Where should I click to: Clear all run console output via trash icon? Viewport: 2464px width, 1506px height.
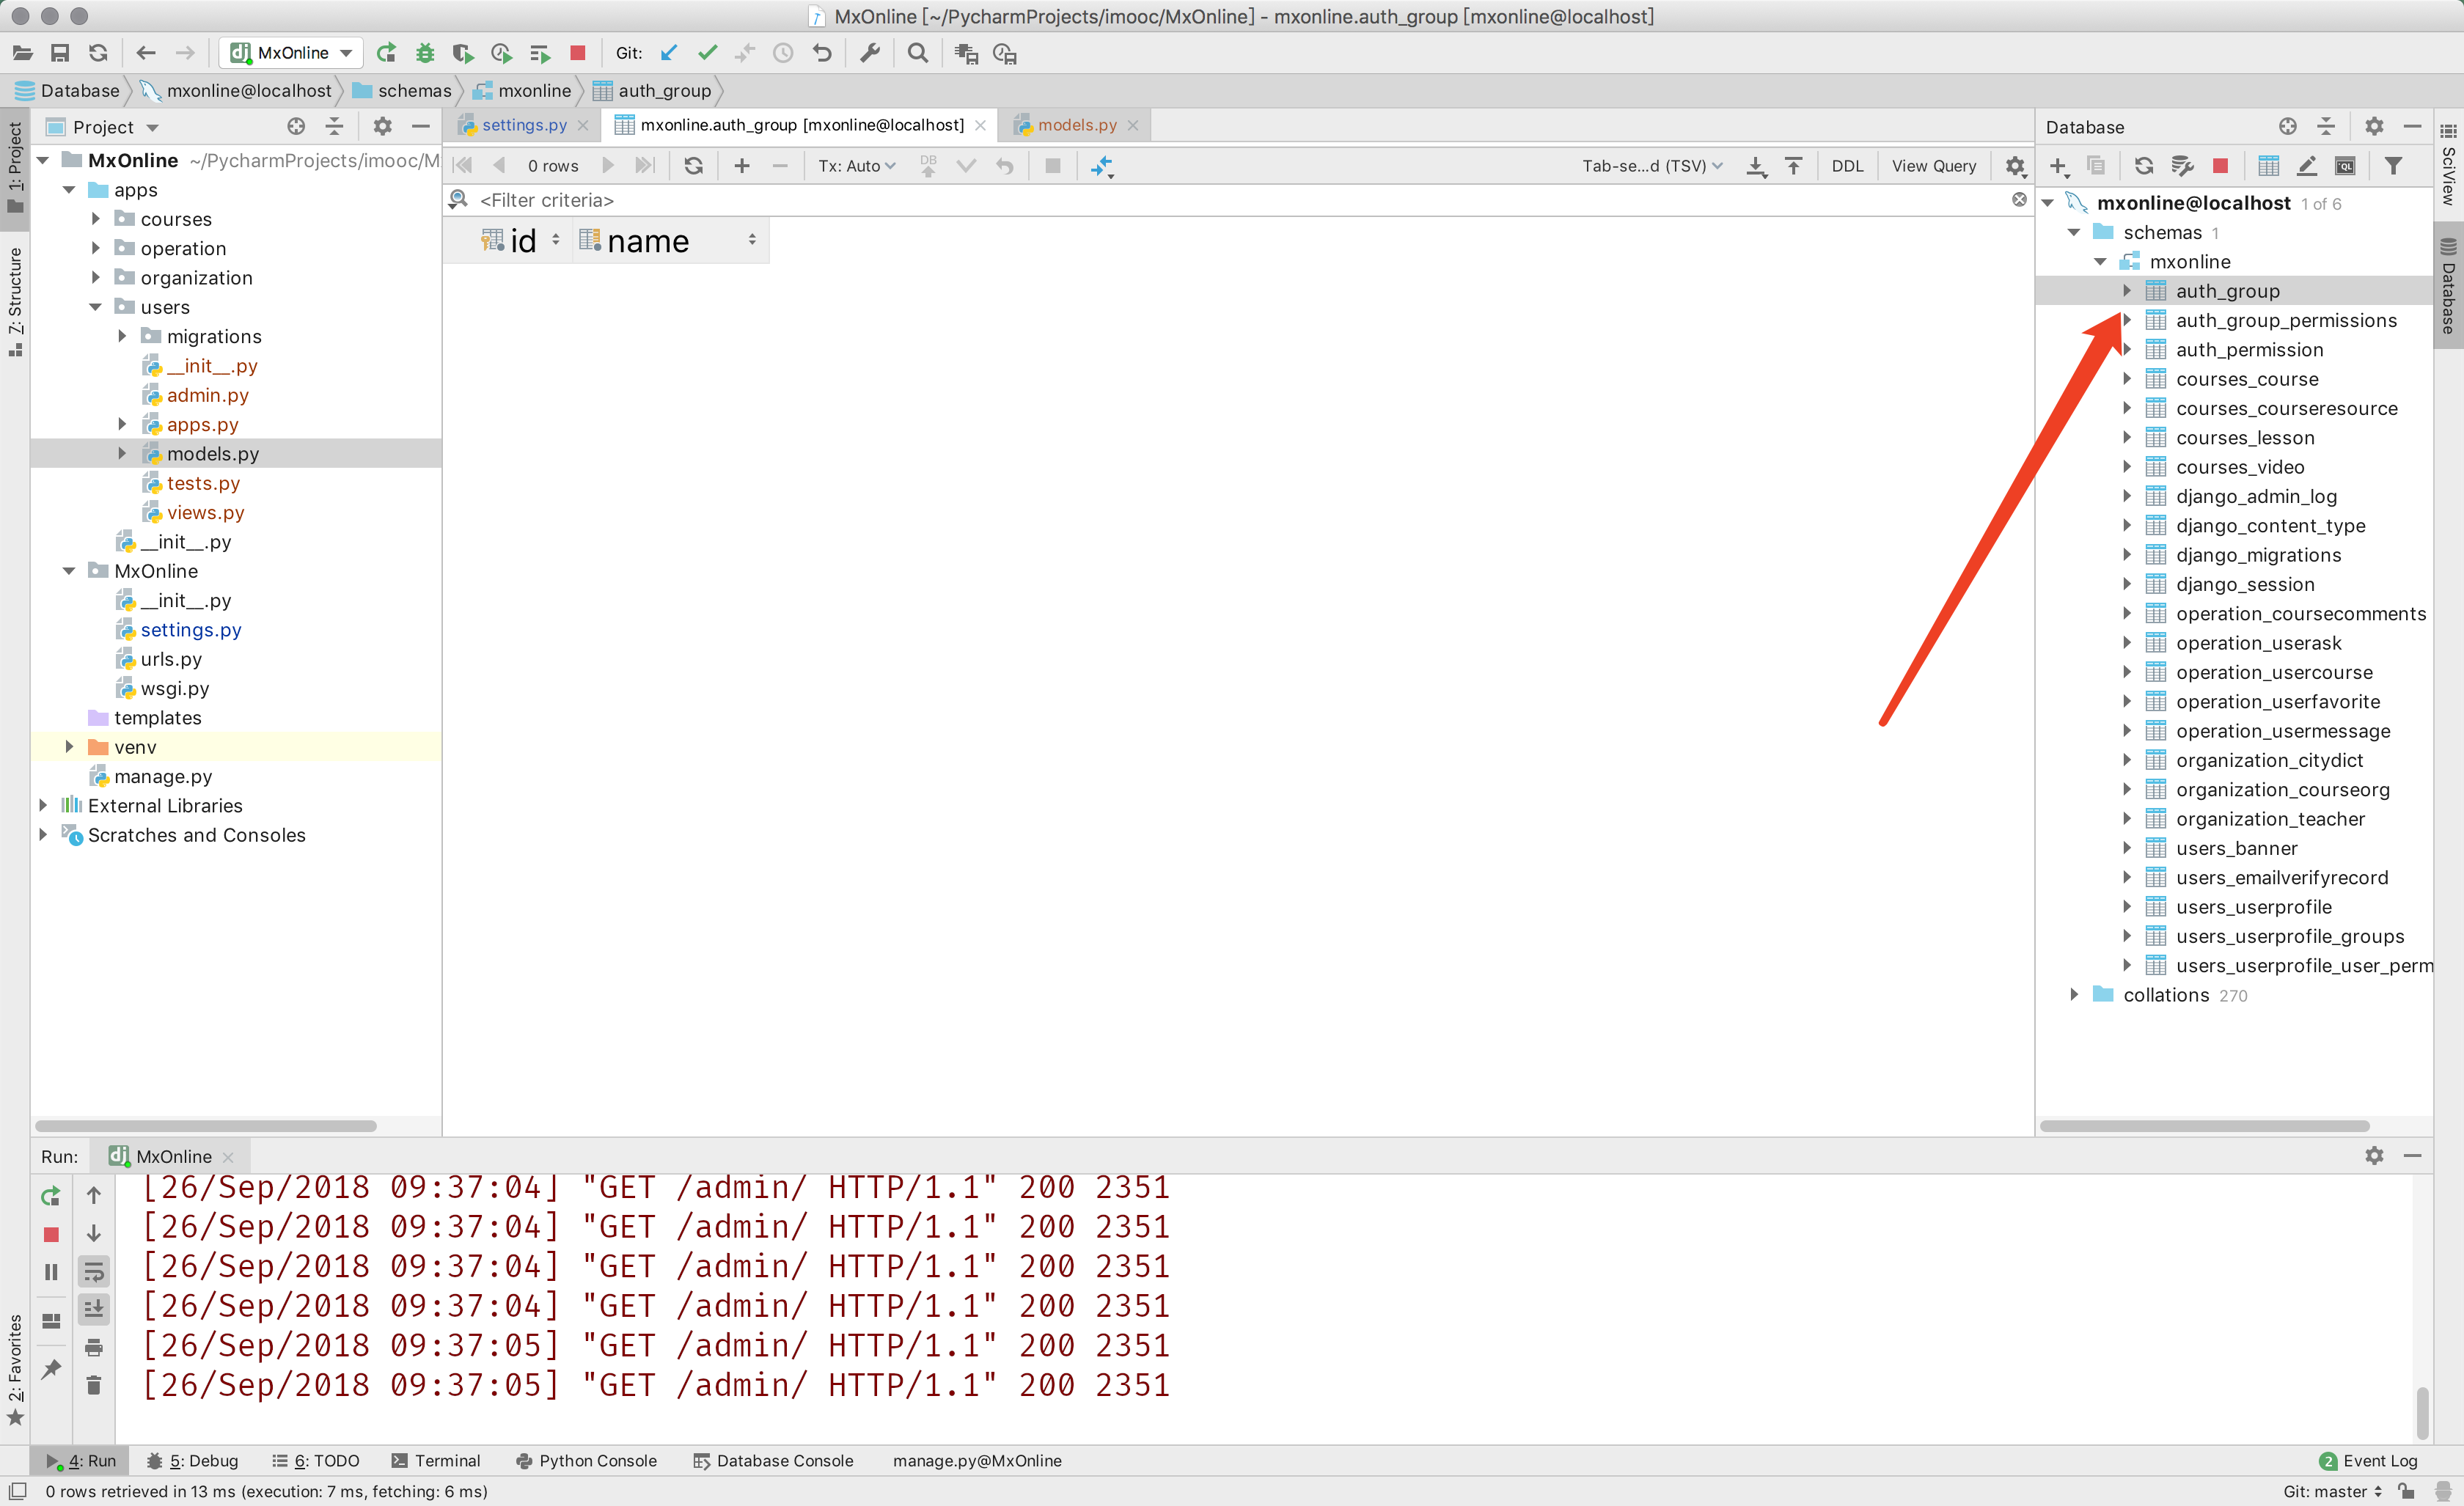click(x=94, y=1385)
